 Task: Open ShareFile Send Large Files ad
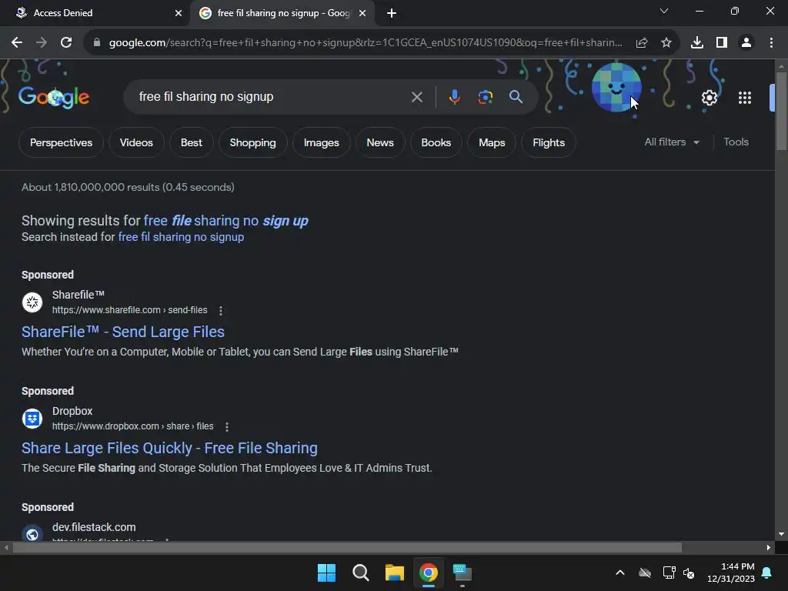122,332
